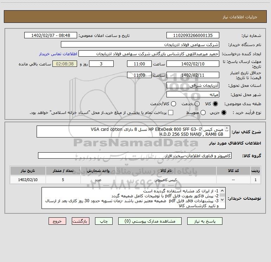Open اطلاعات تماس خریدار link

(x=58, y=54)
